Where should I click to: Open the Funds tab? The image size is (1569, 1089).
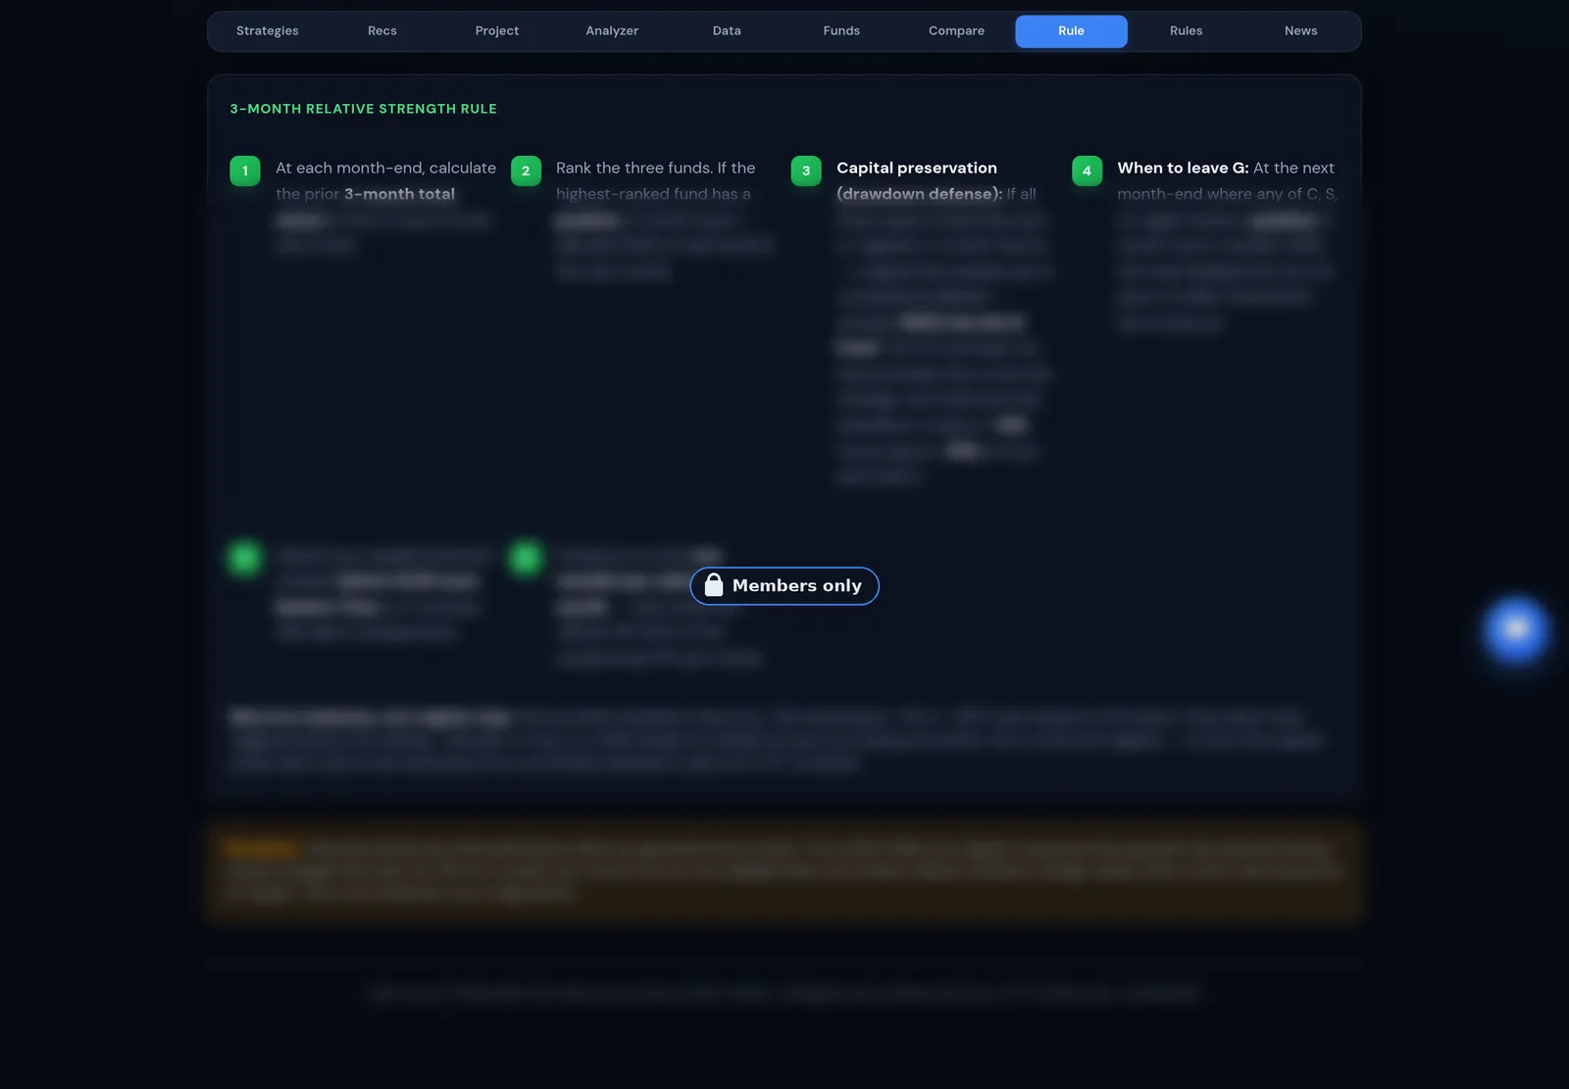(x=841, y=31)
